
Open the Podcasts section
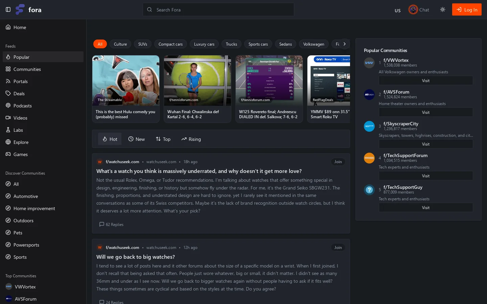[43, 105]
